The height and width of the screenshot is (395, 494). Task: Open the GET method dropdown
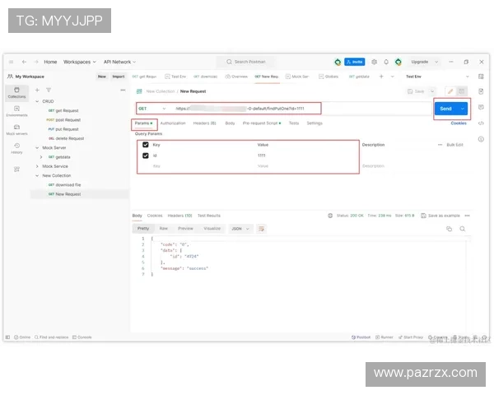pos(151,109)
